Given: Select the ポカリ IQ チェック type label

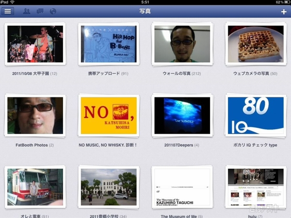Looking at the screenshot, I should tap(256, 145).
